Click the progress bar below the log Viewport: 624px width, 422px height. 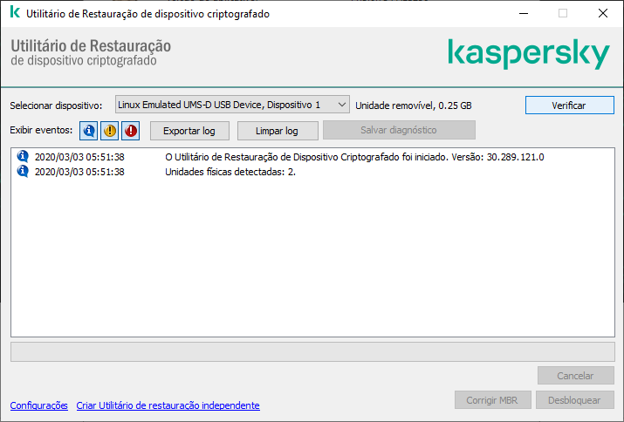312,351
